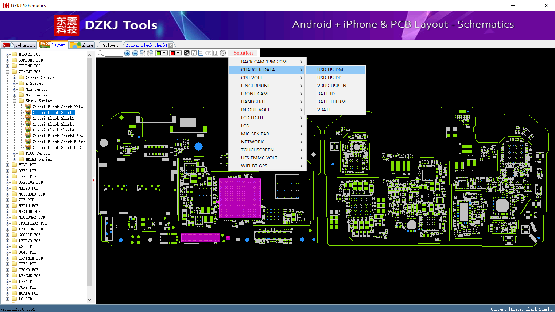Click the zoom out minus icon
The width and height of the screenshot is (555, 312).
(x=135, y=53)
